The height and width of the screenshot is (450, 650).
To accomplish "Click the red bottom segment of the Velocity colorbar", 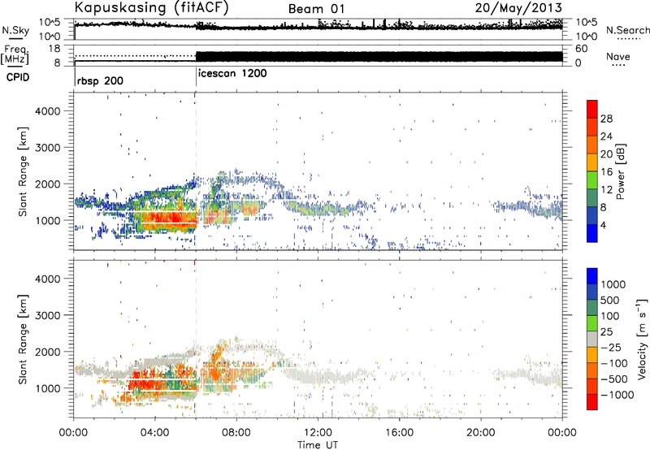I will tap(592, 401).
